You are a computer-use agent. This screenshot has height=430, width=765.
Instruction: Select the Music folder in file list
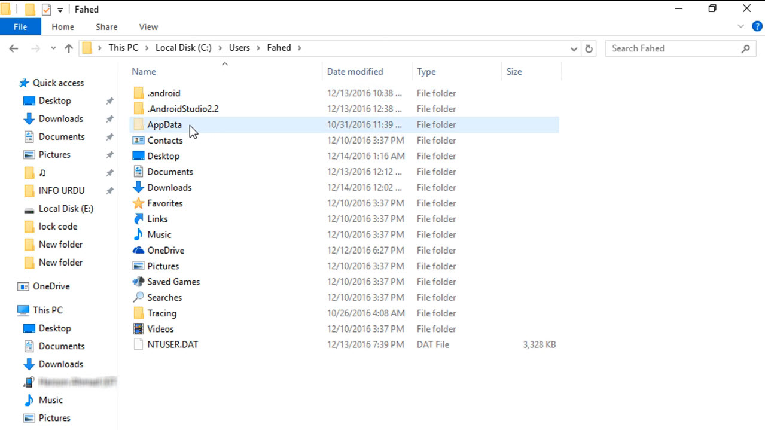(159, 234)
